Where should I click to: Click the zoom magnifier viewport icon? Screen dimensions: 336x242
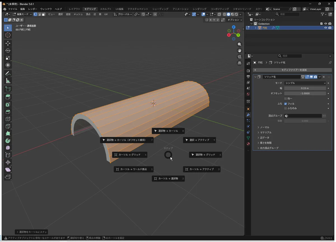pos(239,44)
